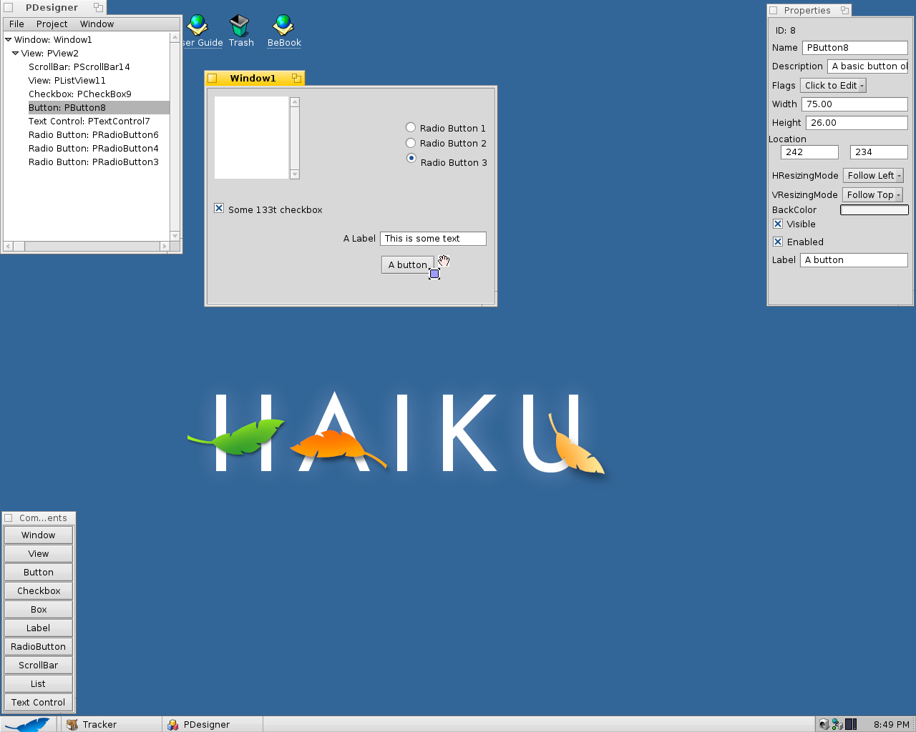The image size is (916, 732).
Task: Click the white list view in Window1
Action: coord(252,137)
